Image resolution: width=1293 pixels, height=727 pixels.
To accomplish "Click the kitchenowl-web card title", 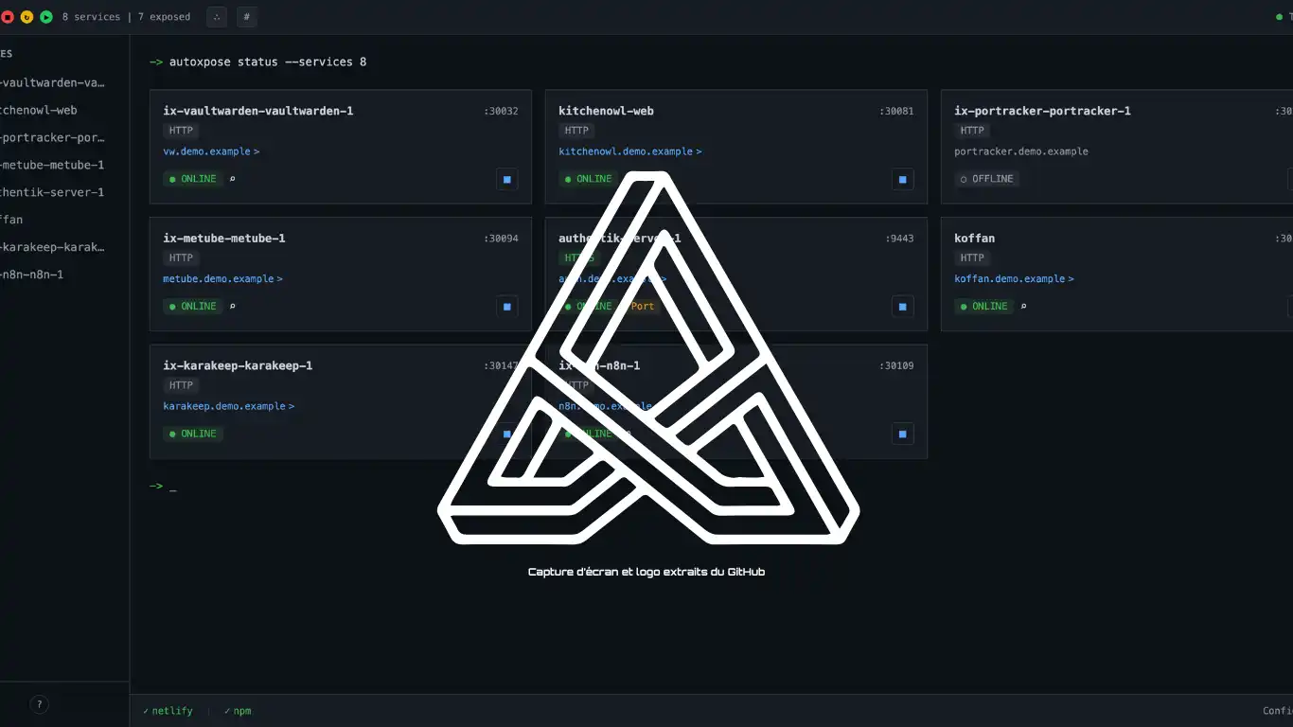I will pos(606,111).
